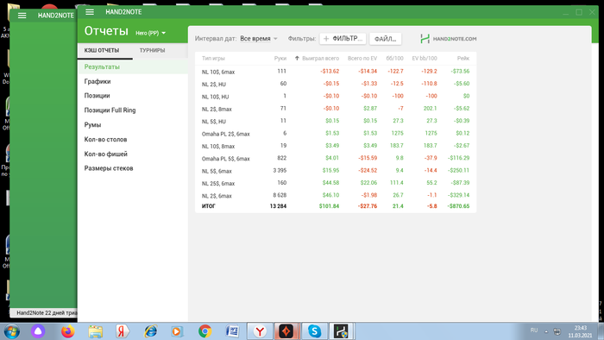Open Yandex Browser Y taskbar icon

pyautogui.click(x=260, y=331)
